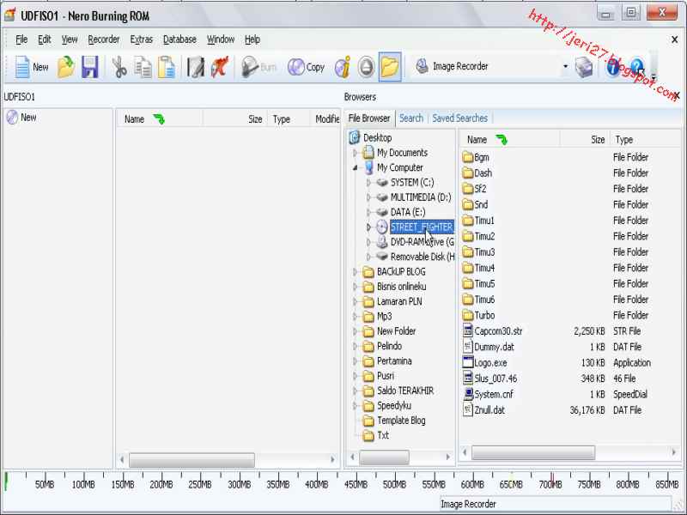Viewport: 687px width, 515px height.
Task: Open the Disc Info icon
Action: click(x=343, y=67)
